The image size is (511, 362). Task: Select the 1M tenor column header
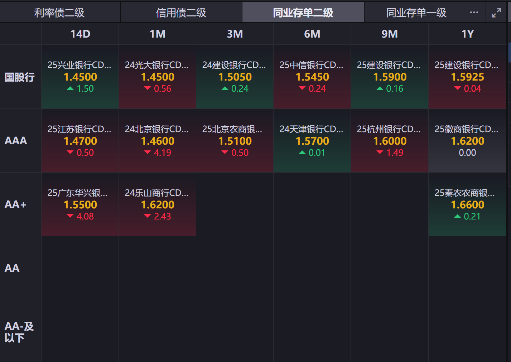click(158, 34)
